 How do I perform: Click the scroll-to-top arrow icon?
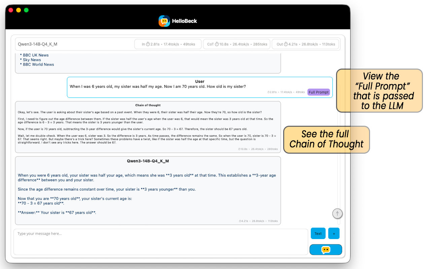337,213
